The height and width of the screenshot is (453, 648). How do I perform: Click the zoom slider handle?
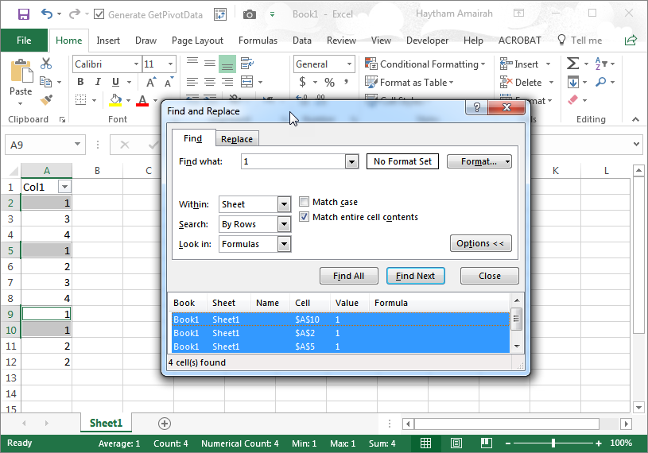tap(553, 443)
